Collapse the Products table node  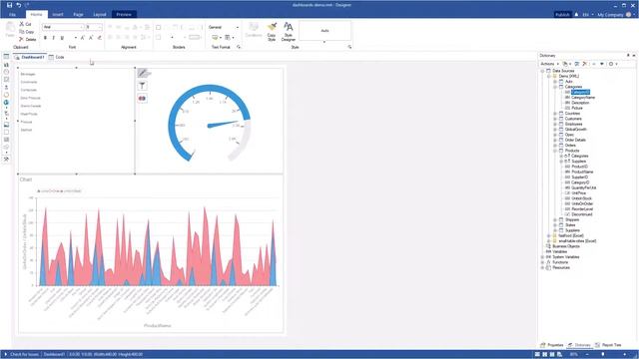tap(555, 151)
